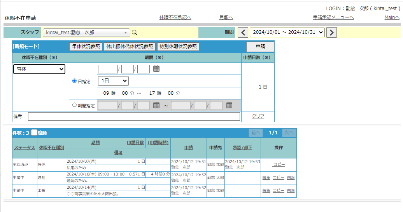The width and height of the screenshot is (403, 212).
Task: Open the 申請承認メニューへ link
Action: tap(333, 17)
